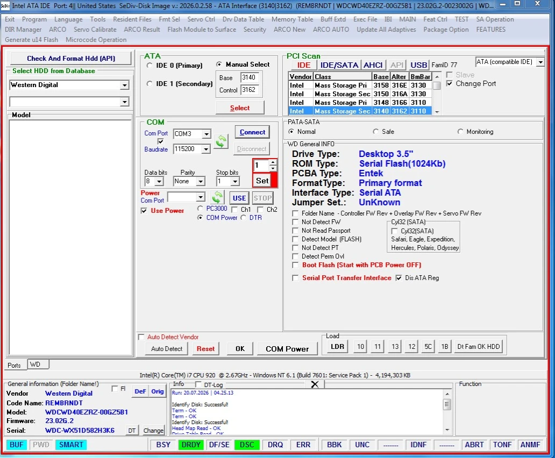Click the Auto Detect button

(167, 349)
